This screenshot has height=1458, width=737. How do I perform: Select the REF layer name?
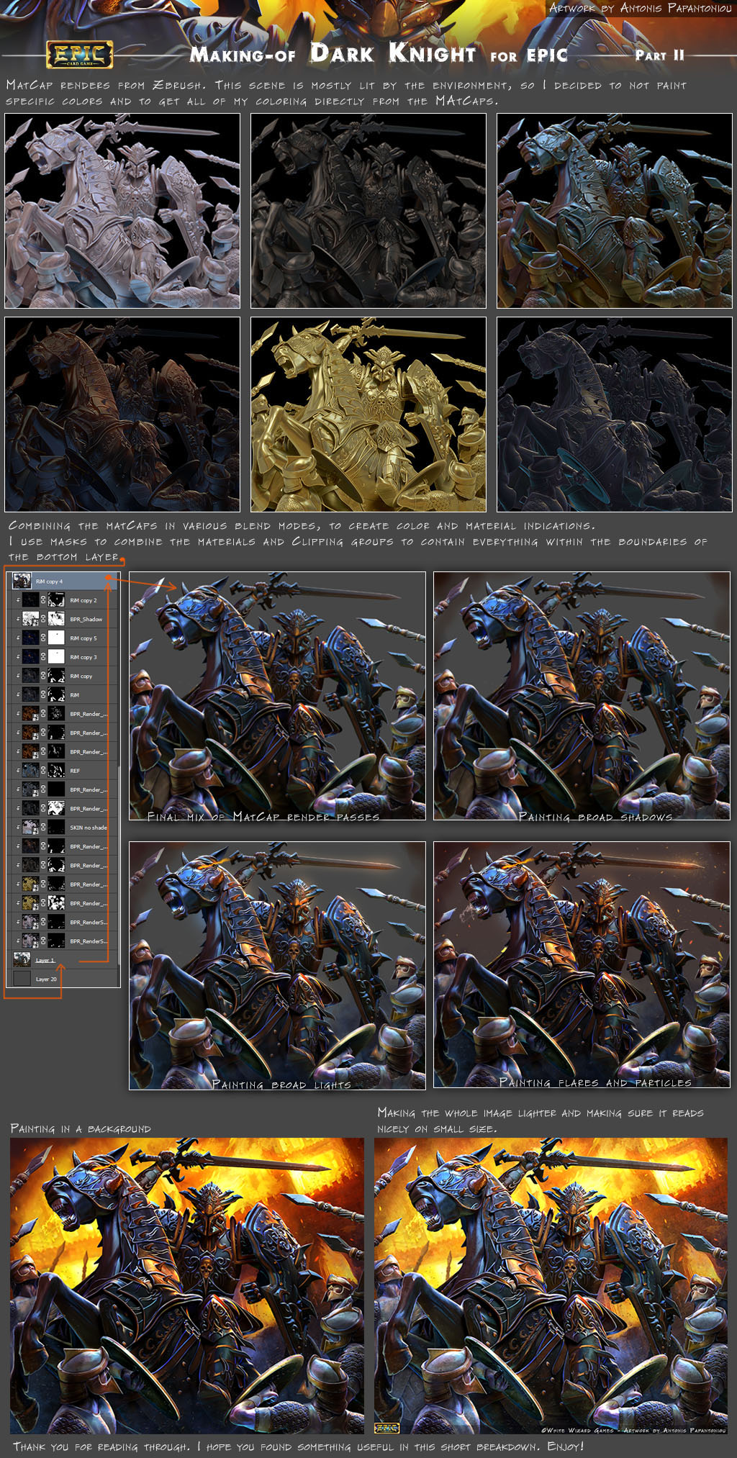click(75, 770)
